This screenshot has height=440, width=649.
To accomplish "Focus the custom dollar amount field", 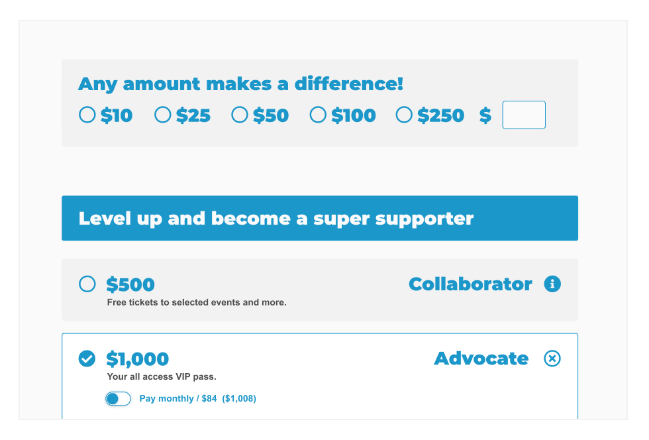I will point(524,115).
